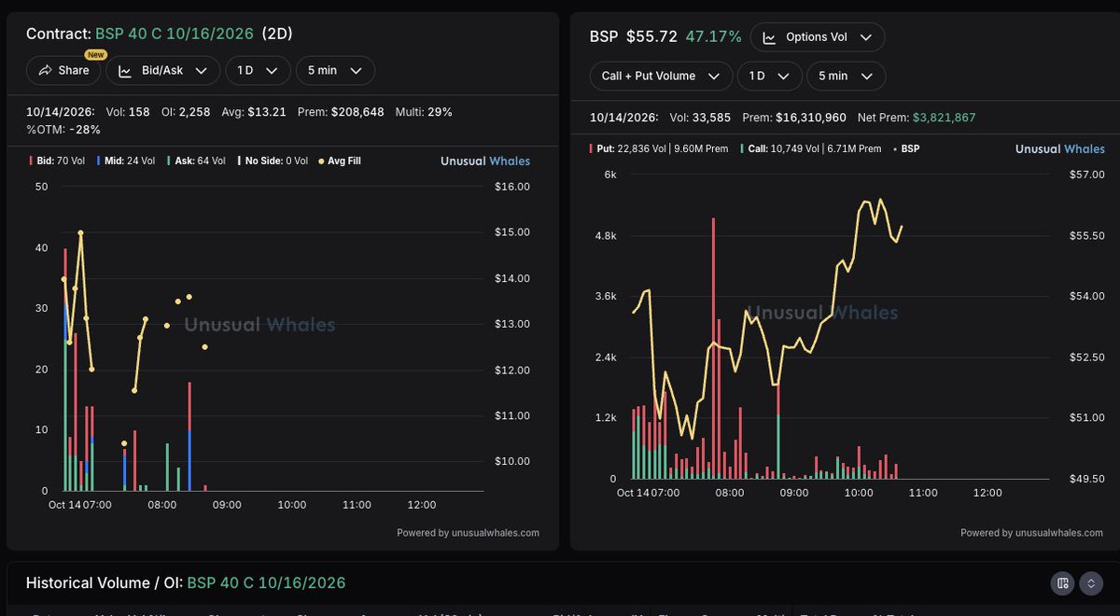The image size is (1120, 616).
Task: Open the Historical Volume BSP 40 C 10/16/2026 link
Action: pyautogui.click(x=266, y=582)
